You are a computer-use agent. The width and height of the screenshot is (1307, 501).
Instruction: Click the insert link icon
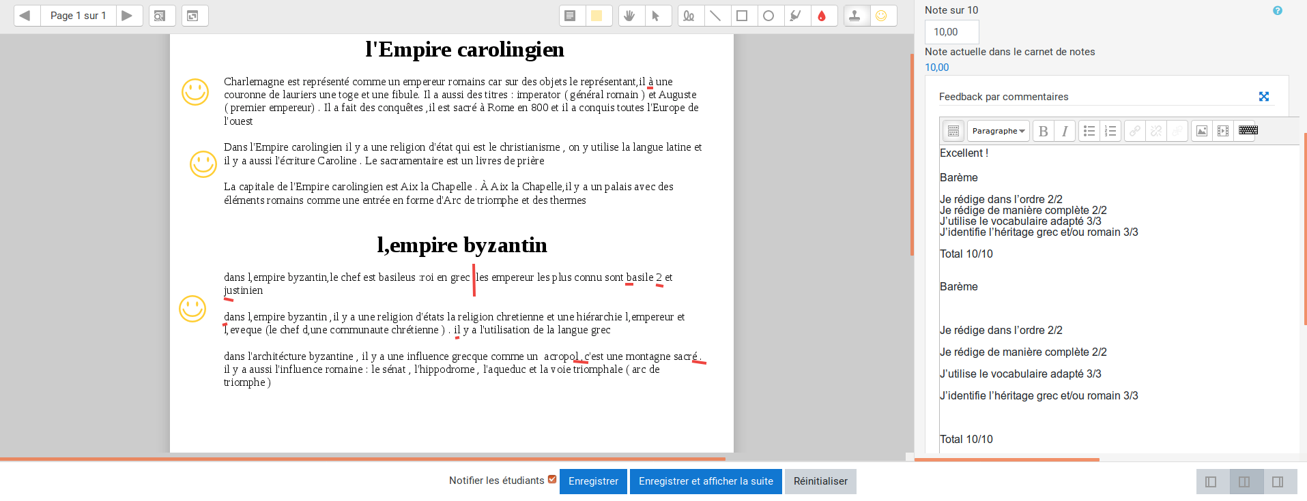(1135, 131)
